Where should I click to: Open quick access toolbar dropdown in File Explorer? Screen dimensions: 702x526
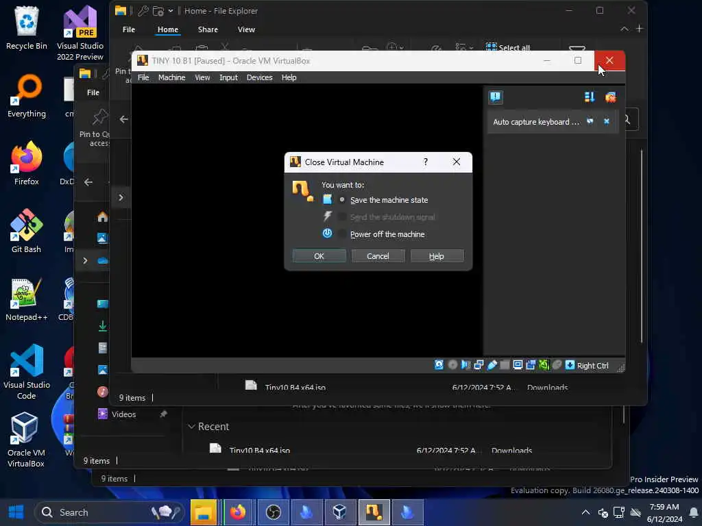(171, 11)
